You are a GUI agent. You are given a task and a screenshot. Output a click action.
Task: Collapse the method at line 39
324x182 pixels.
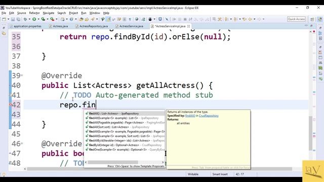pos(22,75)
